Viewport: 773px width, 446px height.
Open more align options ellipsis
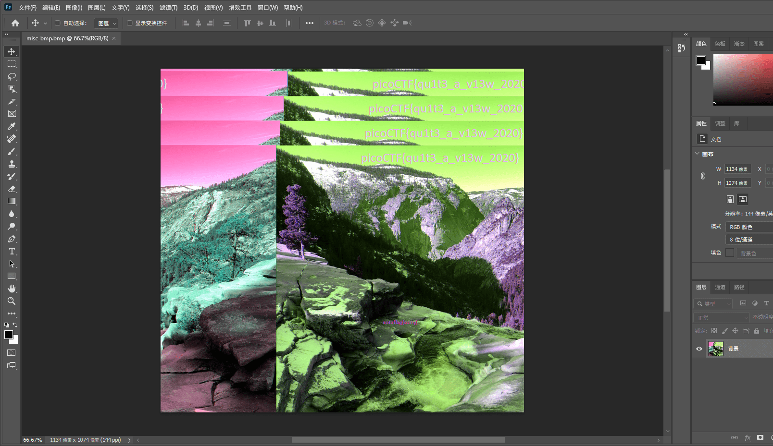pos(310,23)
